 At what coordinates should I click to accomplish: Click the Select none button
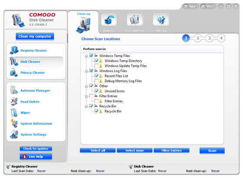[135, 150]
